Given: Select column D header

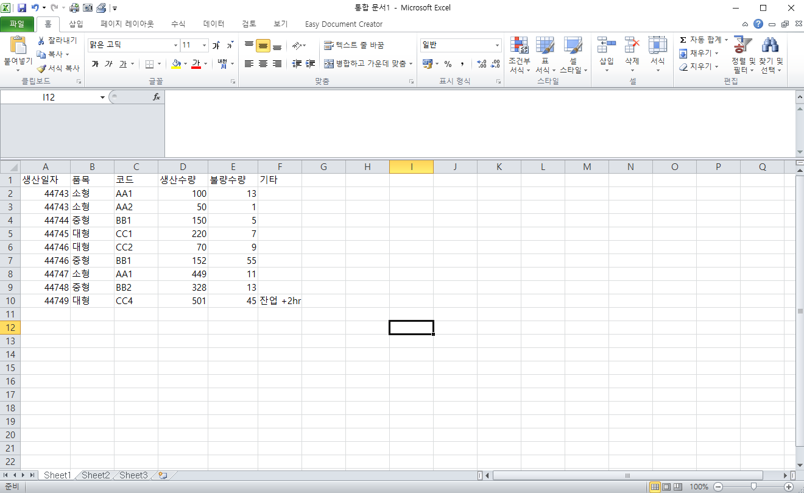Looking at the screenshot, I should pos(183,167).
